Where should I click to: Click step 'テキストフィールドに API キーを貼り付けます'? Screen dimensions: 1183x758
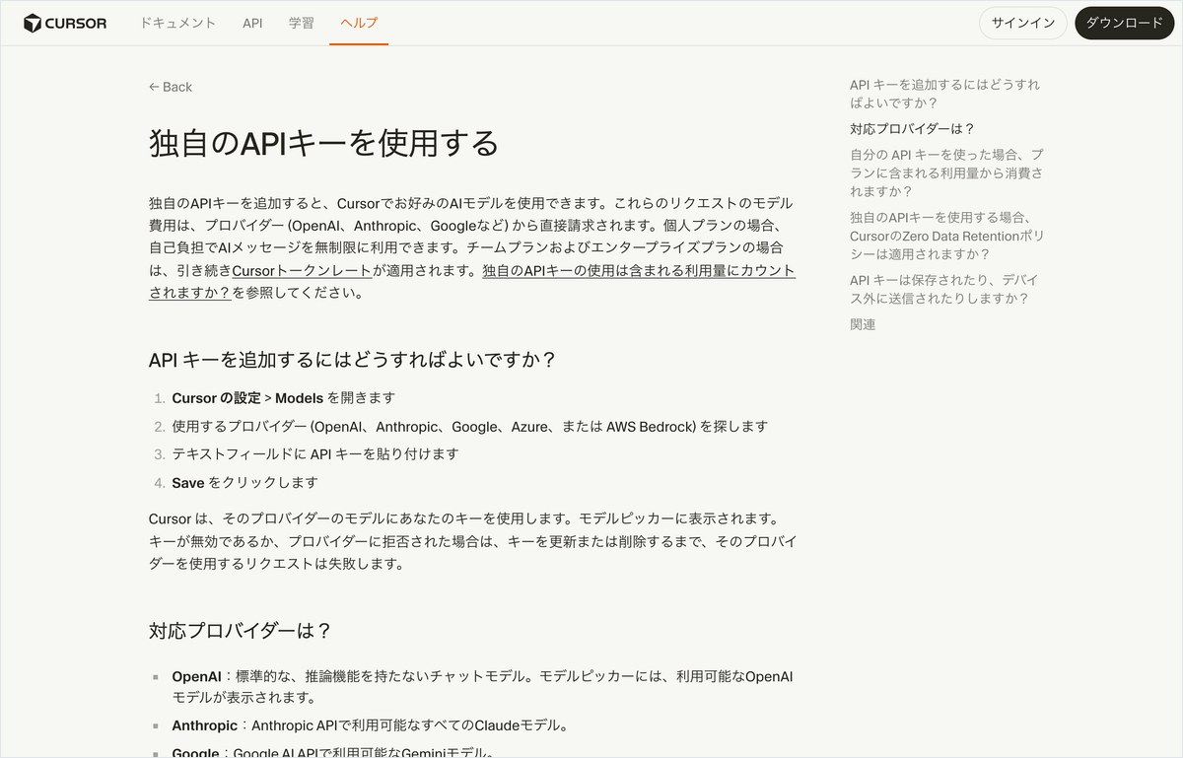tap(315, 454)
